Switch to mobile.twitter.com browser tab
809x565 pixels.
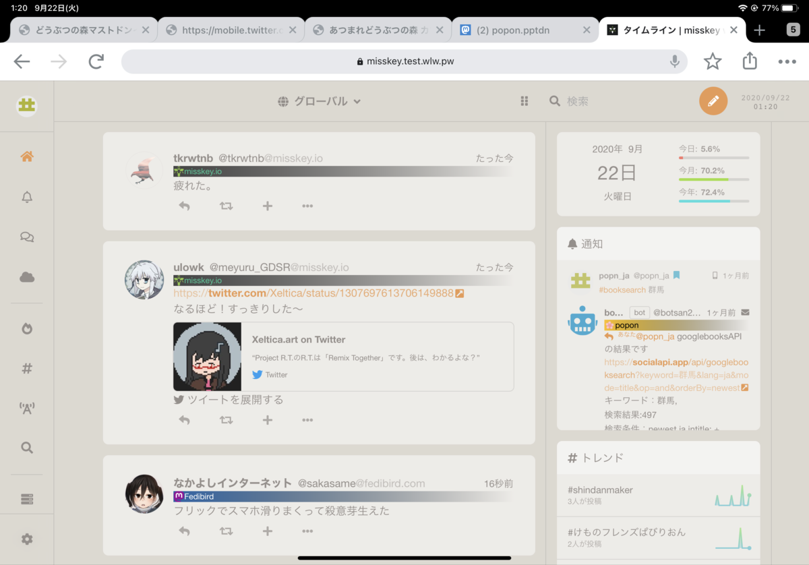pos(231,30)
